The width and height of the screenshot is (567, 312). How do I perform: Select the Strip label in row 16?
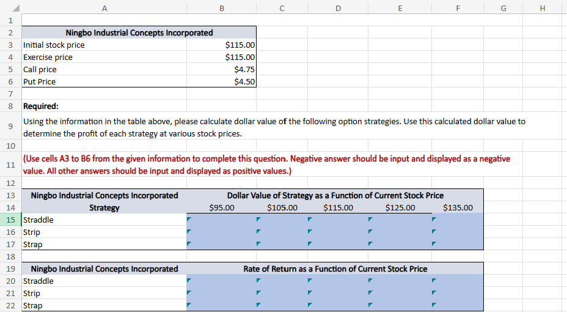pos(104,232)
